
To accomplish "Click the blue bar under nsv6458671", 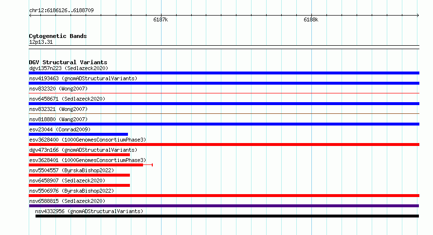I will tap(224, 104).
